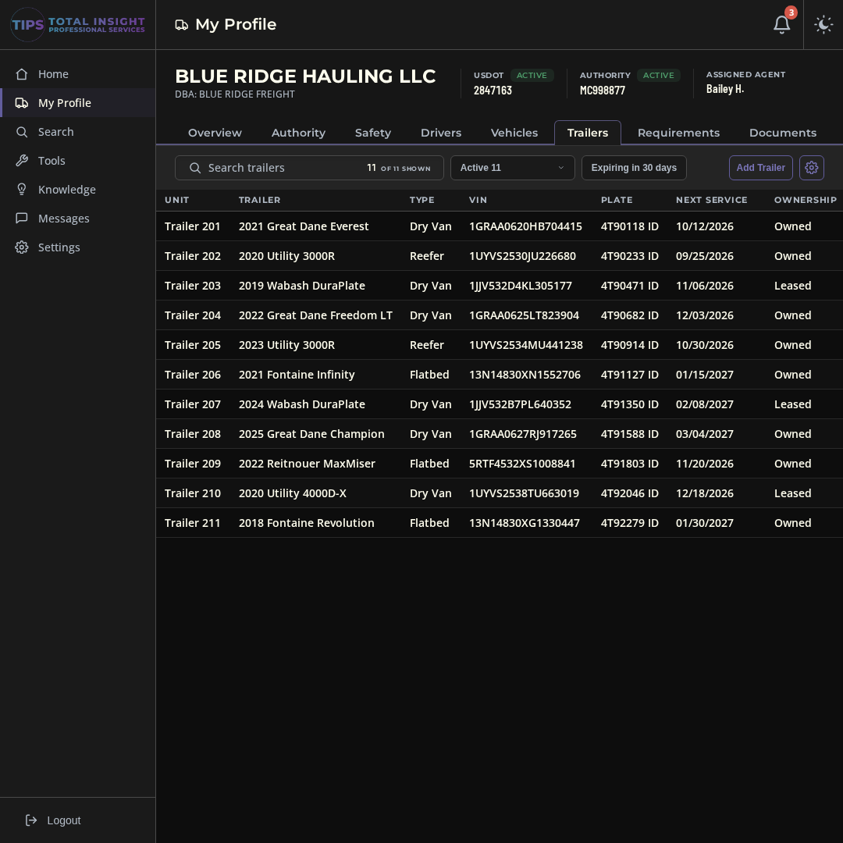Image resolution: width=843 pixels, height=843 pixels.
Task: Expand the Active 11 status dropdown
Action: click(512, 168)
